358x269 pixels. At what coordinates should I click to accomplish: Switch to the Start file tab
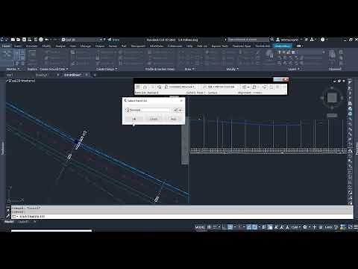coord(10,75)
